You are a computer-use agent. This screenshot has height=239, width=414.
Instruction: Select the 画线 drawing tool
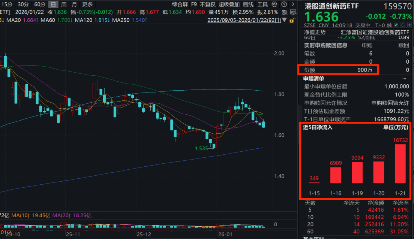247,4
